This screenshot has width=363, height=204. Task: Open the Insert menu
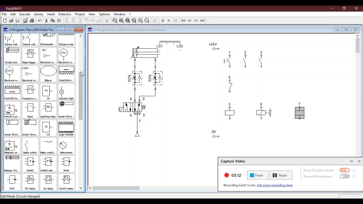pos(51,14)
